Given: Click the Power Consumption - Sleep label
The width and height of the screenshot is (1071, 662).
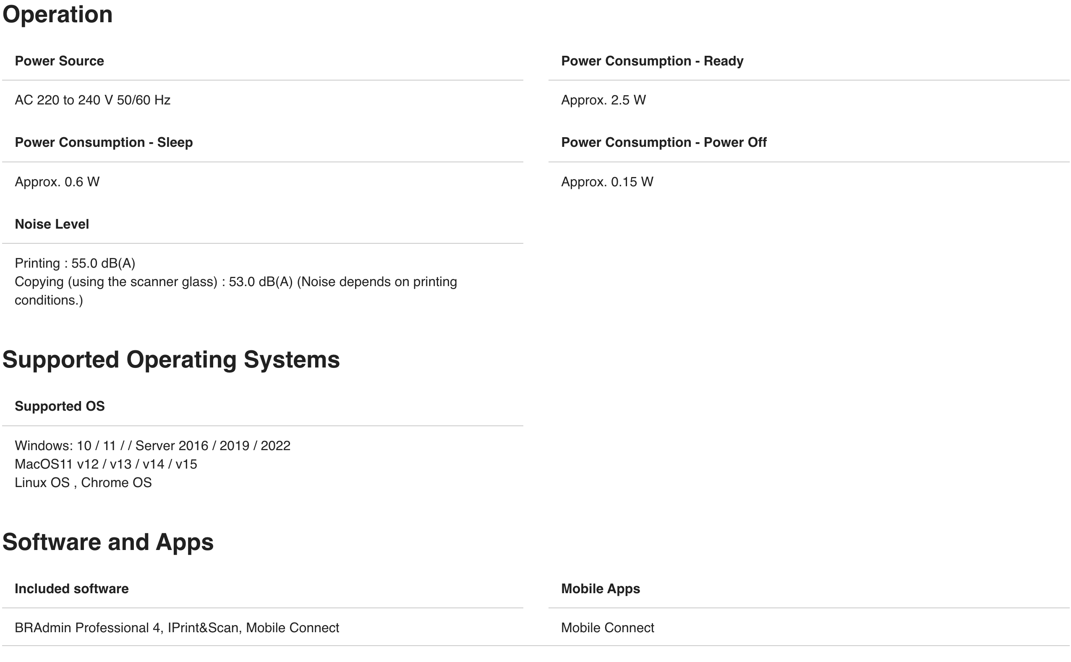Looking at the screenshot, I should (104, 142).
